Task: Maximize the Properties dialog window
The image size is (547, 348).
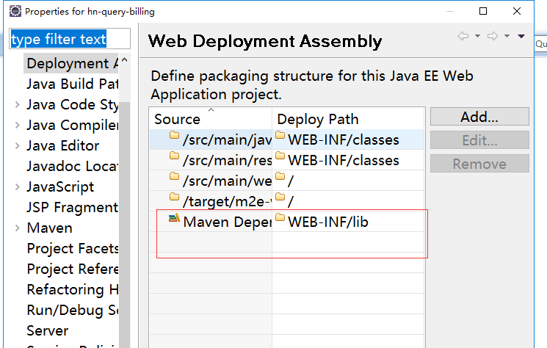Action: click(483, 12)
